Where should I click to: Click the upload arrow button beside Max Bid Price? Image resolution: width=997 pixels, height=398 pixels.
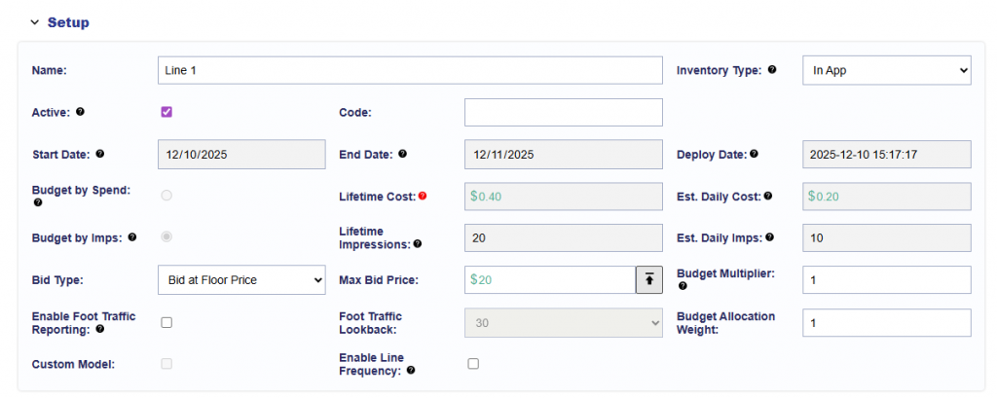tap(648, 279)
